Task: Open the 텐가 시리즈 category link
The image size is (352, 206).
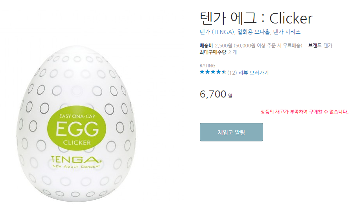Action: coord(287,32)
